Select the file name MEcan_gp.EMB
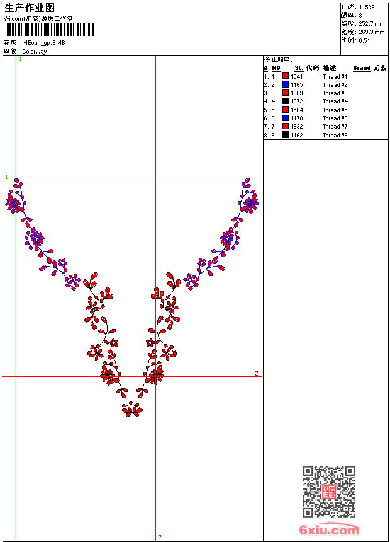Screen dimensions: 390x542 tap(43, 43)
